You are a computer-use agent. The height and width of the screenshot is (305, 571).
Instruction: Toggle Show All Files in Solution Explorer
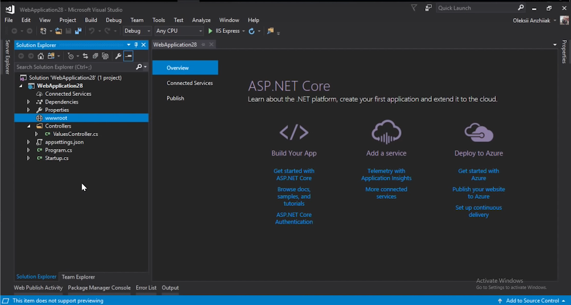click(x=105, y=56)
